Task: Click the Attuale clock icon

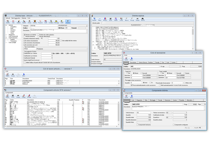Action: click(x=30, y=22)
